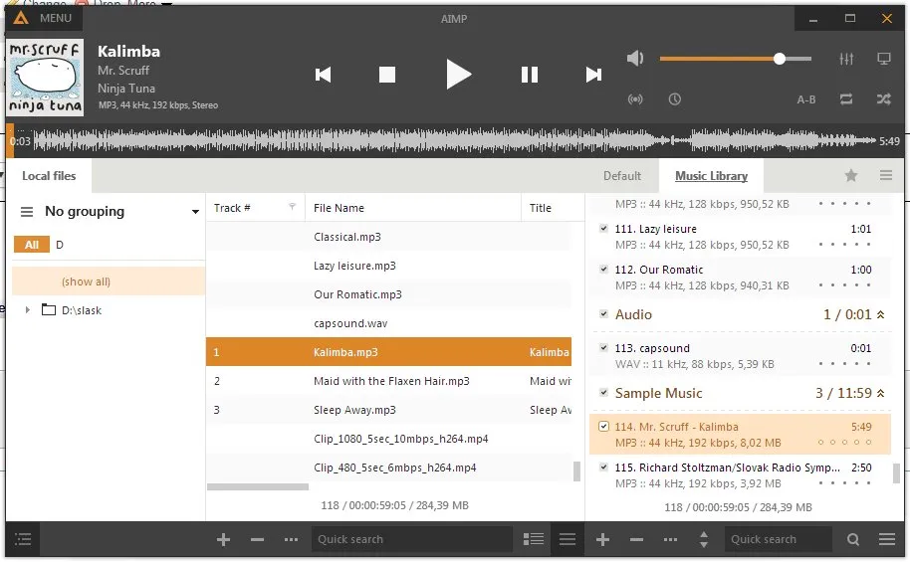Click the equalizer icon in the player header
Viewport: 910px width, 562px height.
847,59
